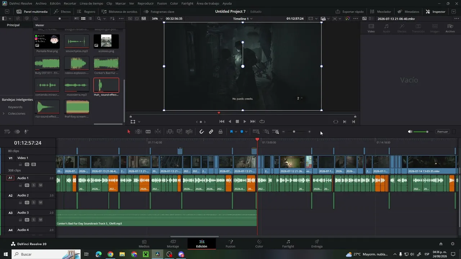Expand the top-right panel layout chevron
Viewport: 461px width, 259px height.
tap(454, 12)
